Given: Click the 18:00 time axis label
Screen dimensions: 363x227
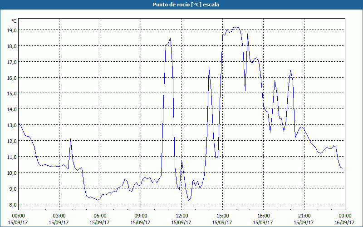Looking at the screenshot, I should click(x=263, y=216).
